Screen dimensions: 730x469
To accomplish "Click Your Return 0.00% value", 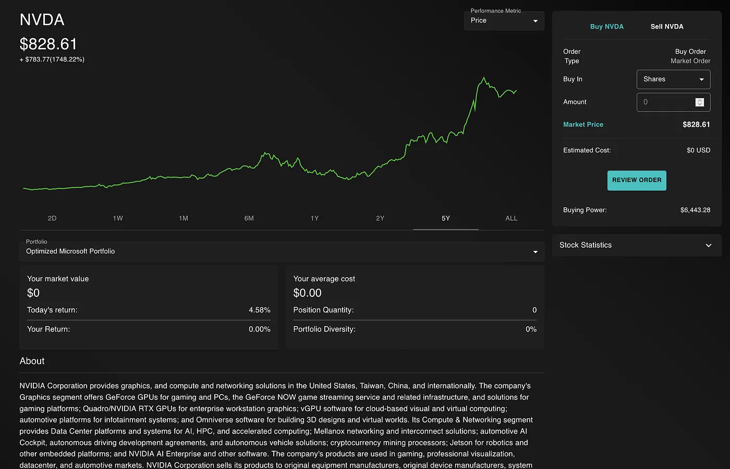I will tap(260, 329).
